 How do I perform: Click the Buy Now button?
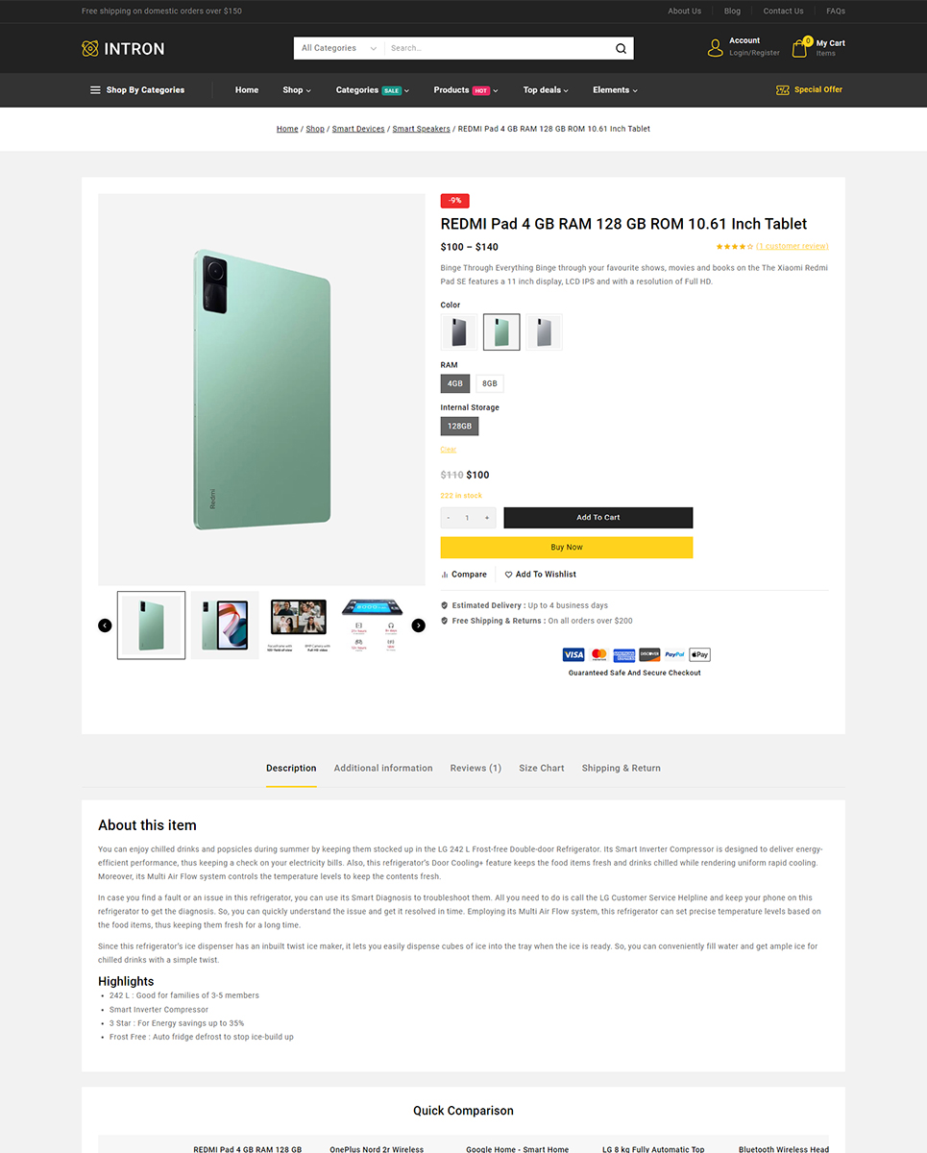[x=567, y=547]
